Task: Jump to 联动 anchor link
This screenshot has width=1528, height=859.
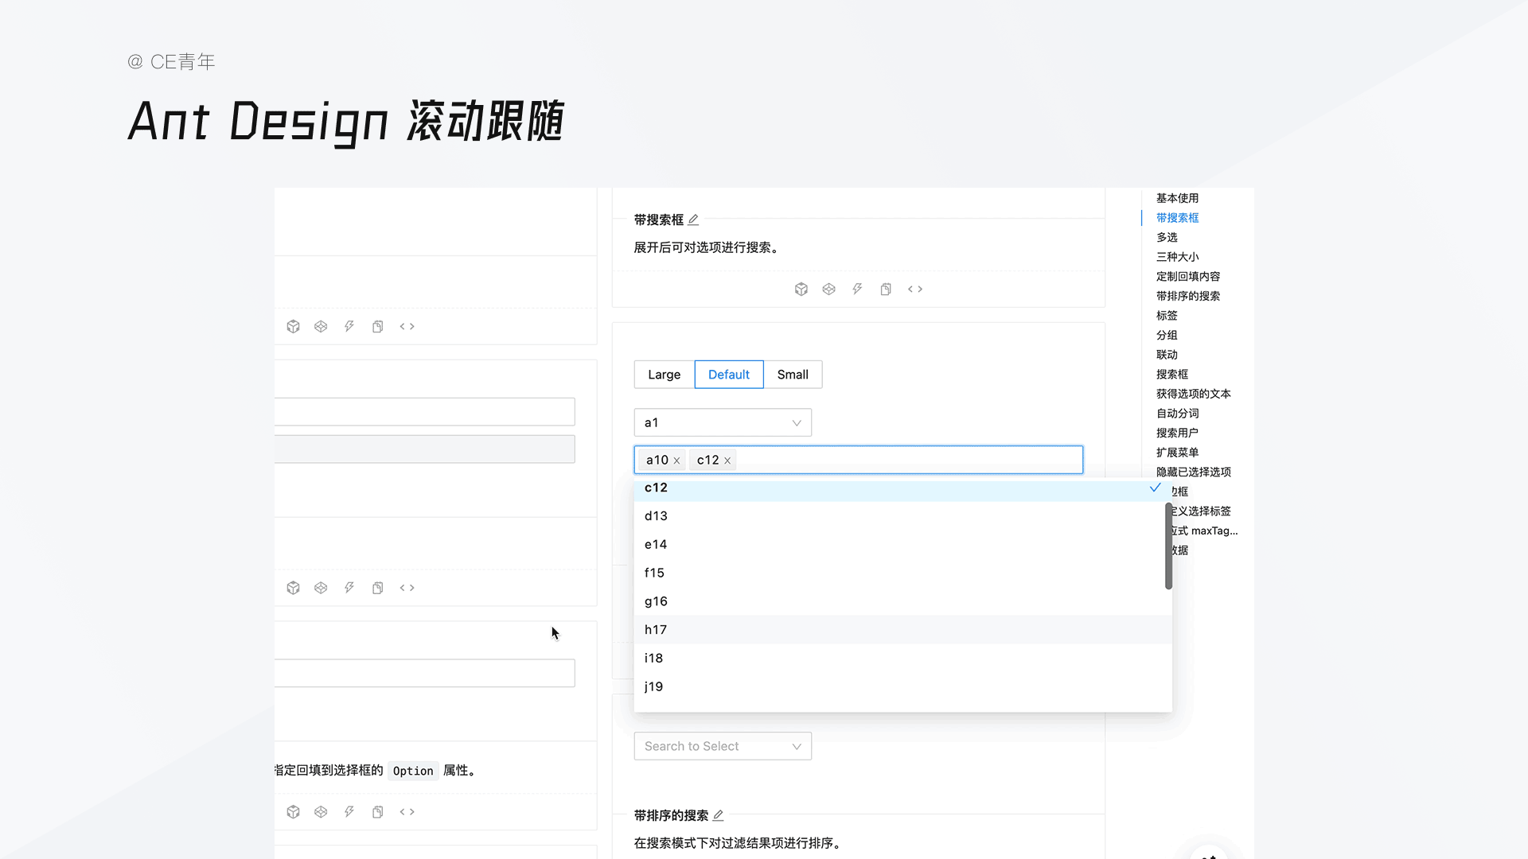Action: click(1167, 355)
